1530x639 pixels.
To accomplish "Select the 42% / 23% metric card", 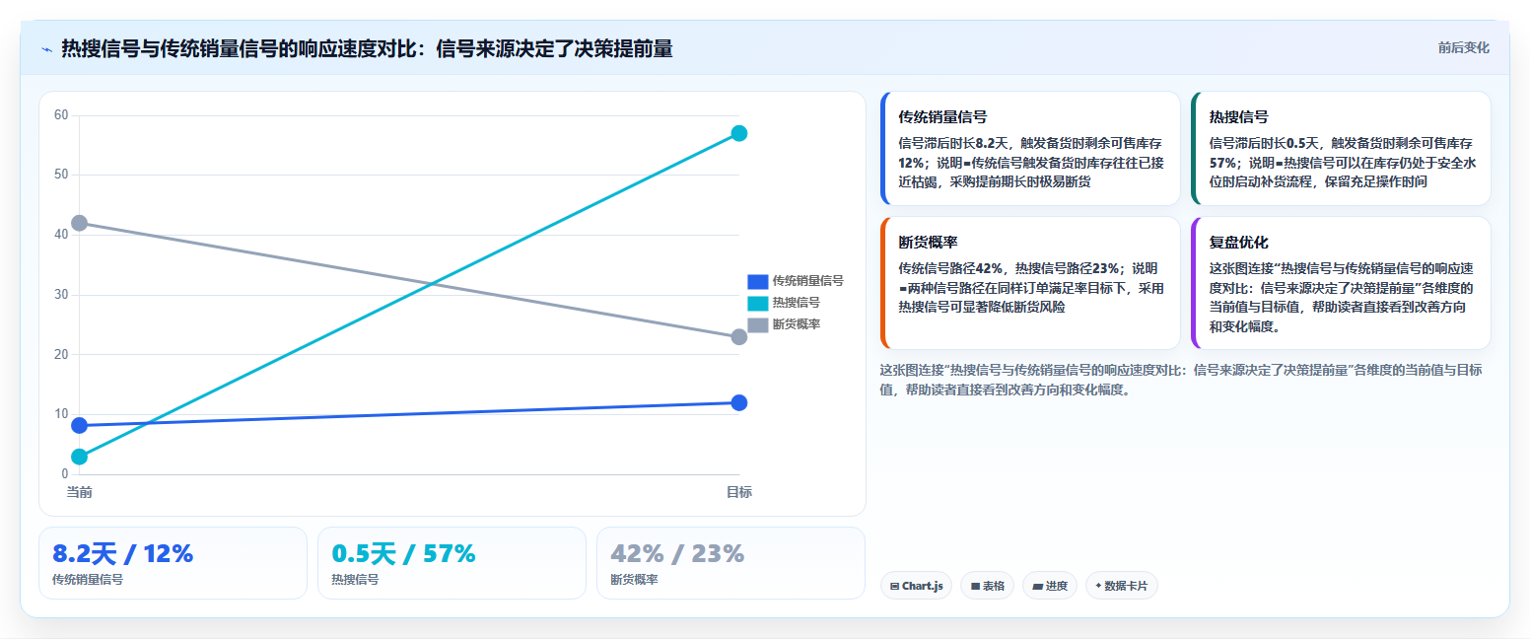I will click(x=730, y=563).
